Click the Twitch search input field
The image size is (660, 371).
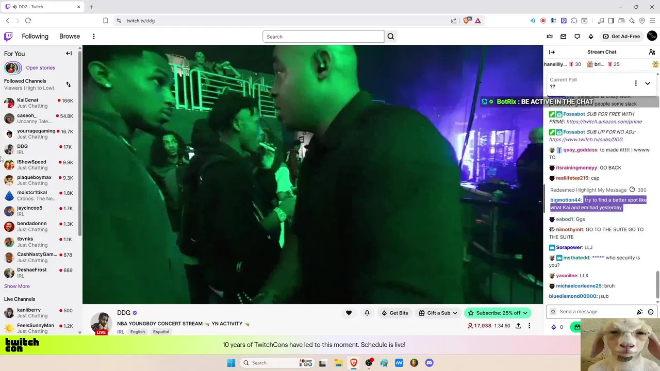[x=323, y=37]
